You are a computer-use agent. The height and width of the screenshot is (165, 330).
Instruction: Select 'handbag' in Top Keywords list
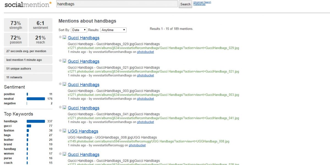[10, 149]
